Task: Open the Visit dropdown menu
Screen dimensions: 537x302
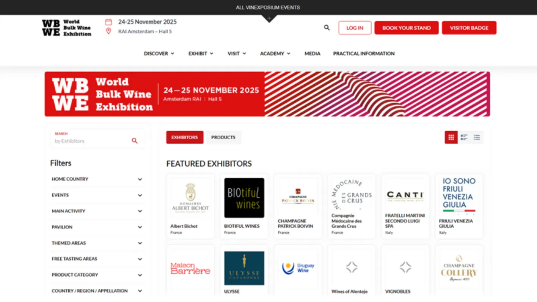Action: 237,54
